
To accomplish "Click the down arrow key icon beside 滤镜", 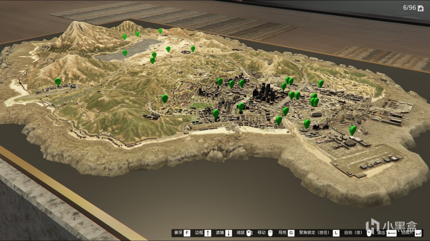I will tap(228, 233).
